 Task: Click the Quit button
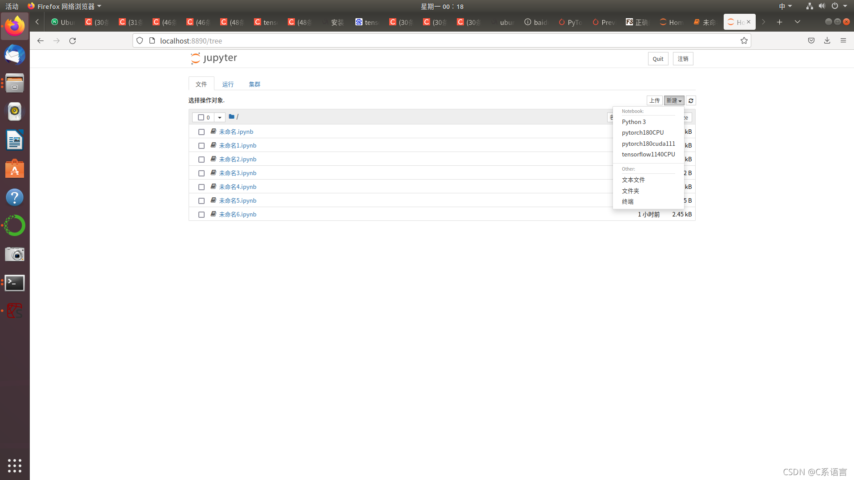click(x=658, y=59)
